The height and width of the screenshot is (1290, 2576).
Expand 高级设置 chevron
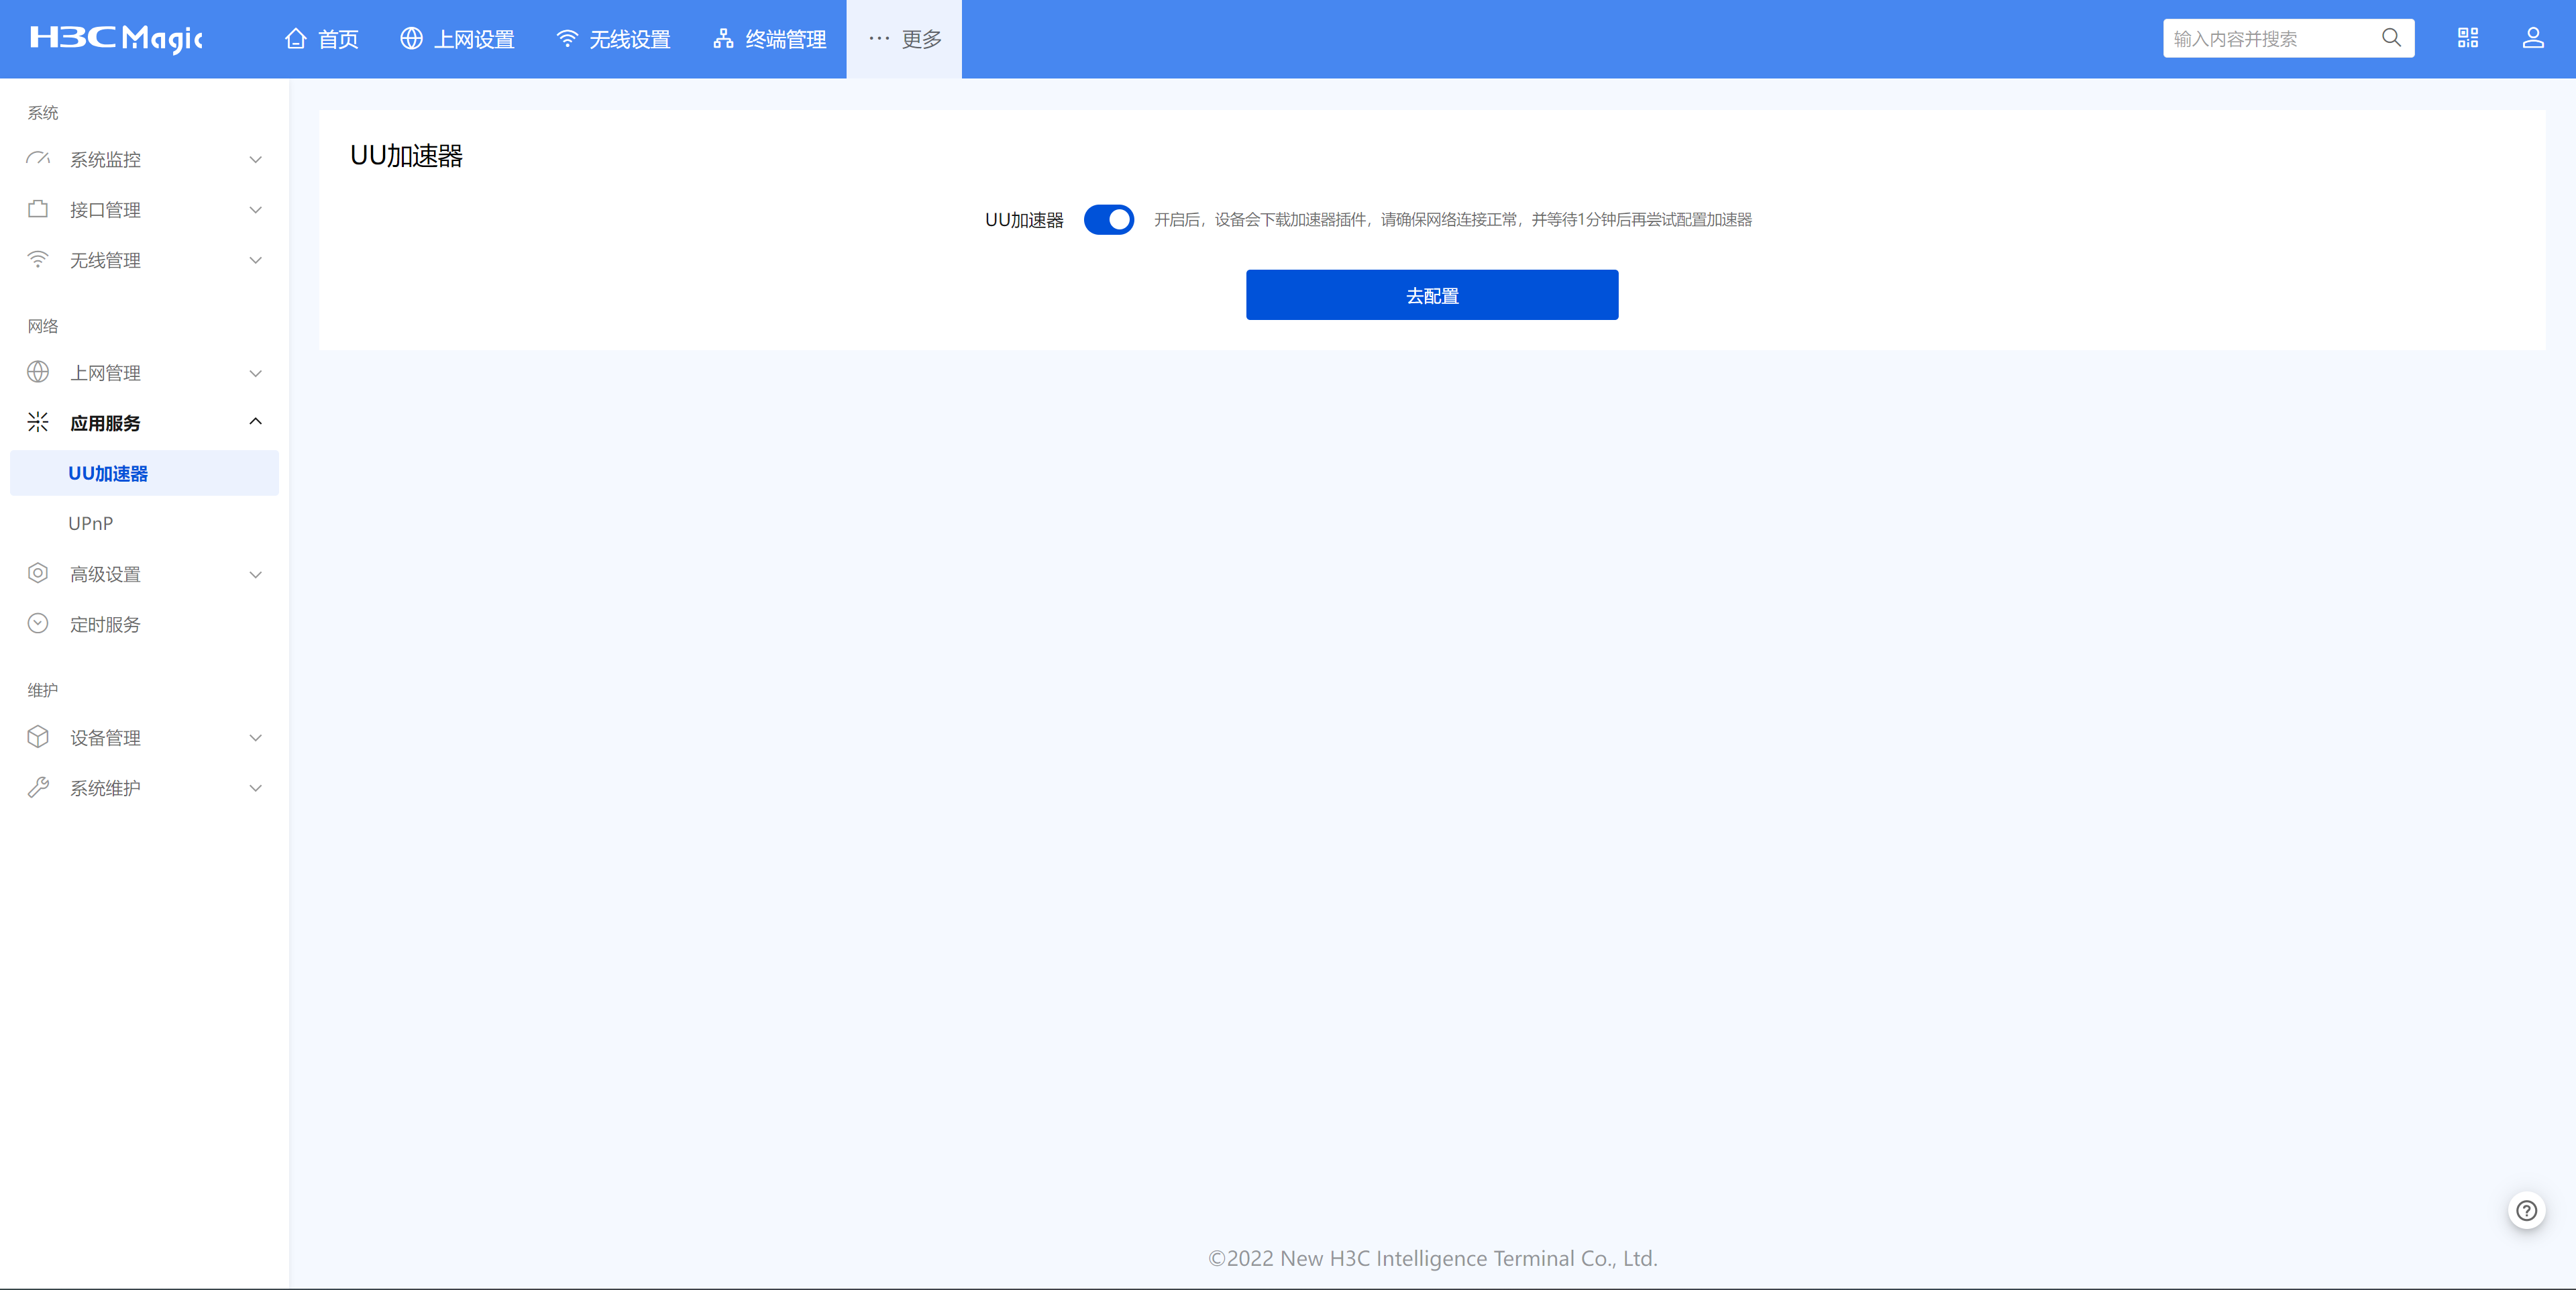[256, 574]
